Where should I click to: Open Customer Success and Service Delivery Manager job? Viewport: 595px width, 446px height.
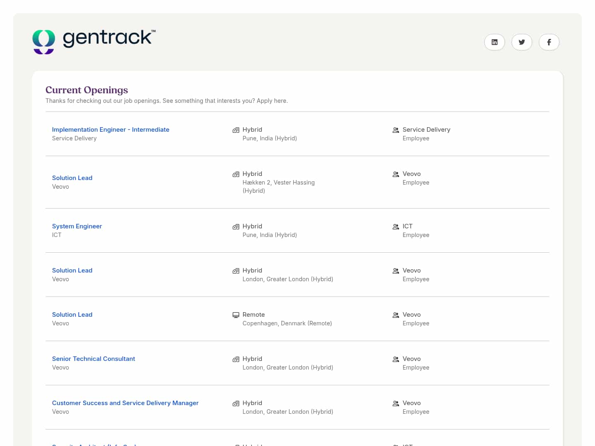125,403
